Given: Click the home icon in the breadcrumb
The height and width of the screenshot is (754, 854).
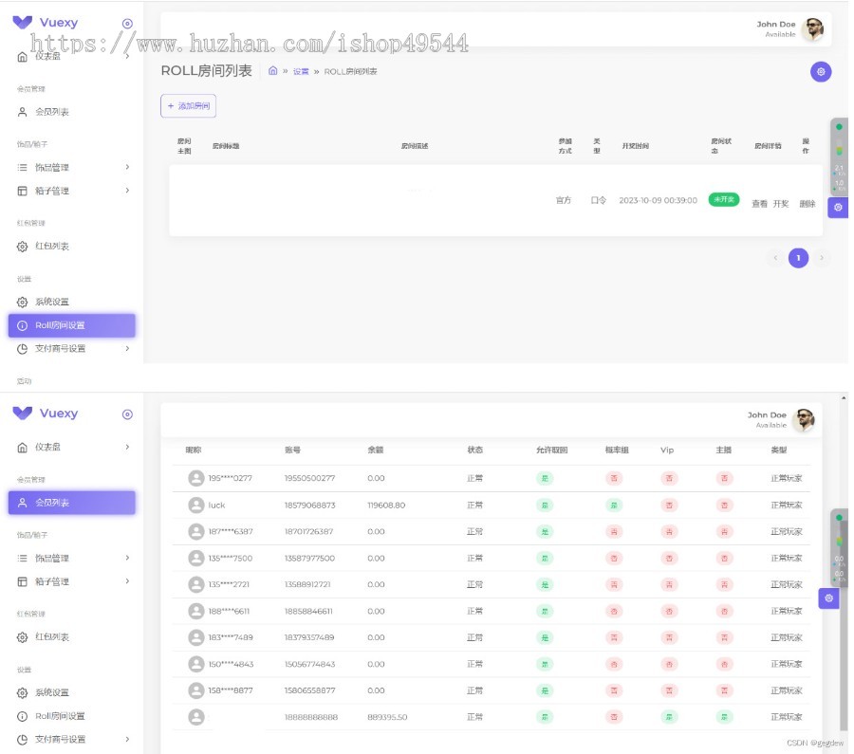Looking at the screenshot, I should pos(273,71).
